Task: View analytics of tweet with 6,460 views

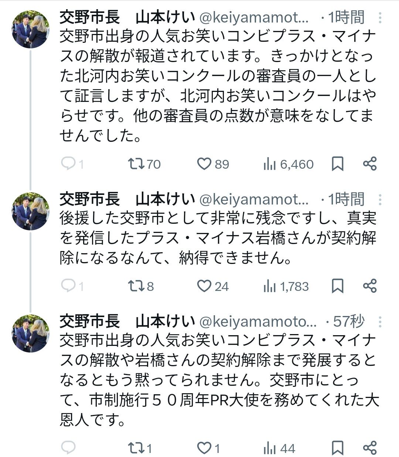Action: click(x=270, y=164)
